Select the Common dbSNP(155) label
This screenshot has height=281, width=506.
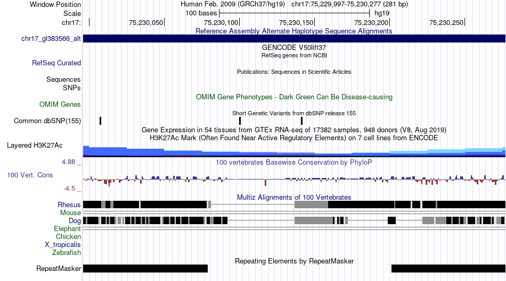click(x=47, y=121)
